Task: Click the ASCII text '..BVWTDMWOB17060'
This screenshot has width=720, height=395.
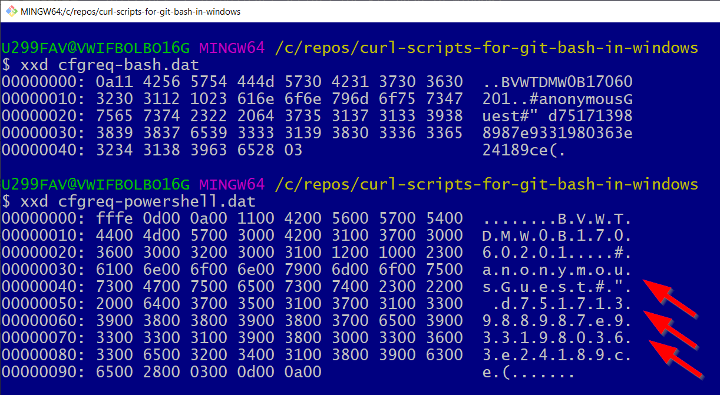Action: [557, 82]
